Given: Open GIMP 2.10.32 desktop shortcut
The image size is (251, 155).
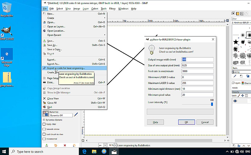Looking at the screenshot, I should click(x=7, y=33).
